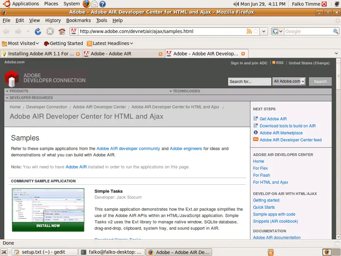Click the volume speaker icon
Screen dimensions: 341x256
pyautogui.click(x=236, y=4)
